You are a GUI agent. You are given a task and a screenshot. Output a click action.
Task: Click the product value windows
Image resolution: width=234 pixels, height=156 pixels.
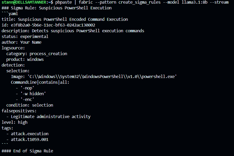click(35, 59)
